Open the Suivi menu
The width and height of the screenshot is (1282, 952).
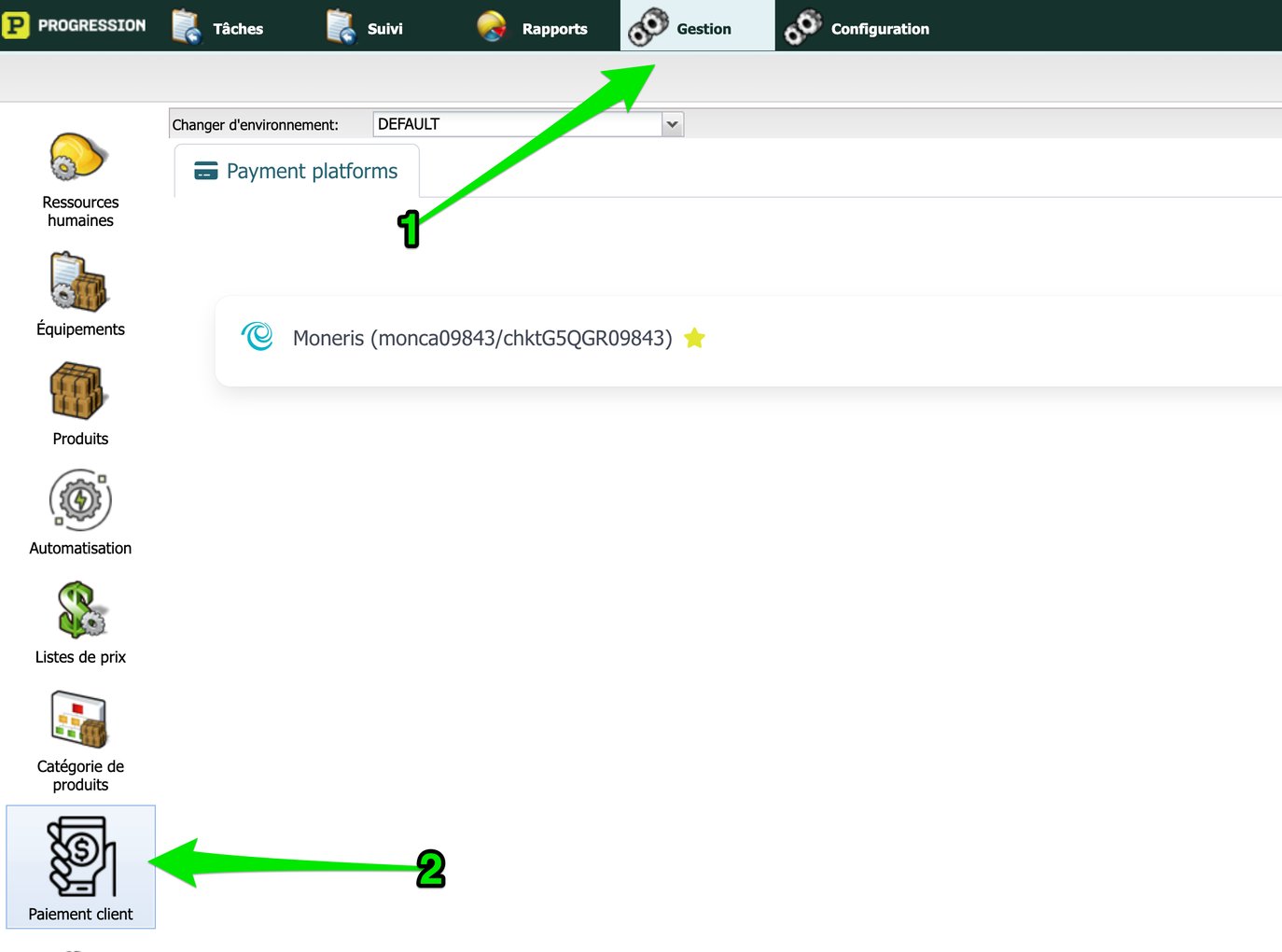pos(364,25)
